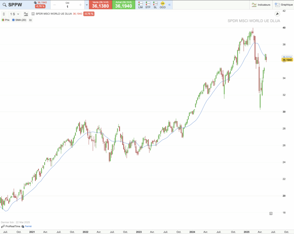Image resolution: width=294 pixels, height=234 pixels.
Task: Open the Indicateurs menu
Action: point(261,5)
